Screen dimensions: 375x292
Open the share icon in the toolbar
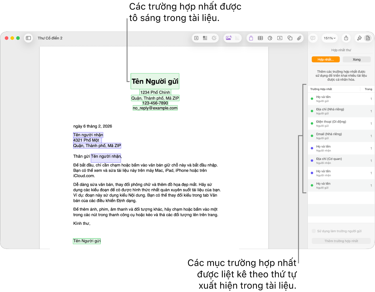tap(346, 38)
